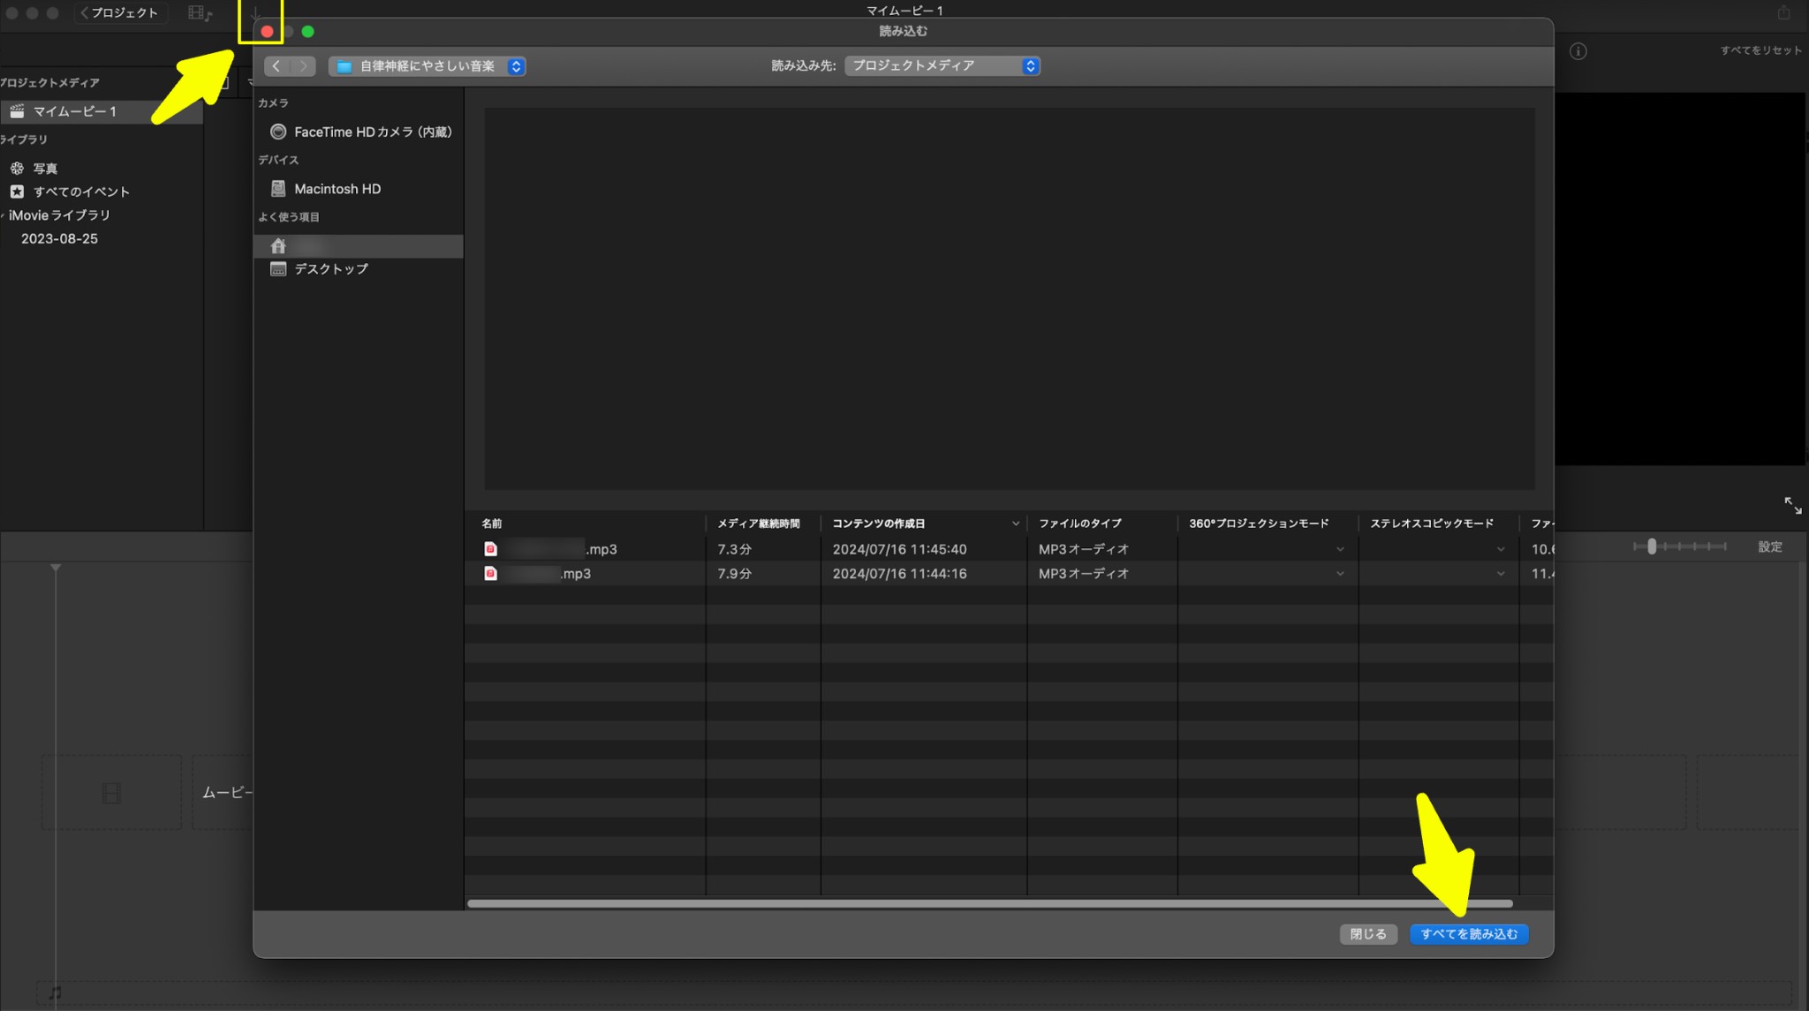Select the 7.3分 mp3 file row
This screenshot has width=1809, height=1011.
(1009, 549)
